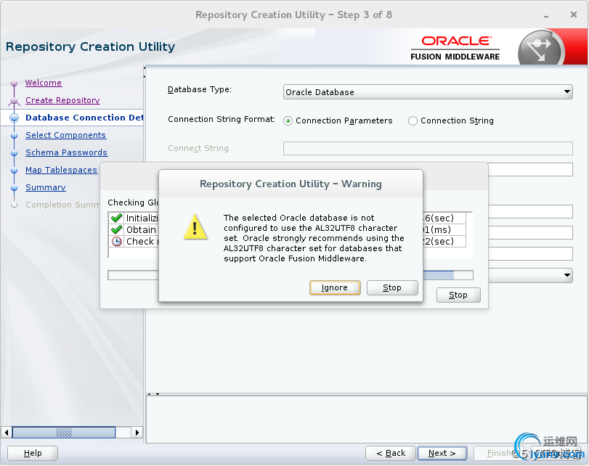
Task: Close the Repository Creation Utility window
Action: coord(574,15)
